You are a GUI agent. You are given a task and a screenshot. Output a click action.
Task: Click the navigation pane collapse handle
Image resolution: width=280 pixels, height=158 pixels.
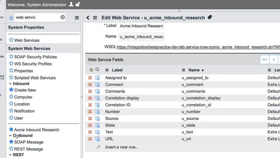(82, 97)
